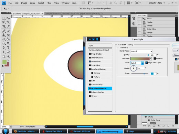Screen dimensions: 179x134
Task: Select the Eyedropper tool
Action: click(8, 26)
